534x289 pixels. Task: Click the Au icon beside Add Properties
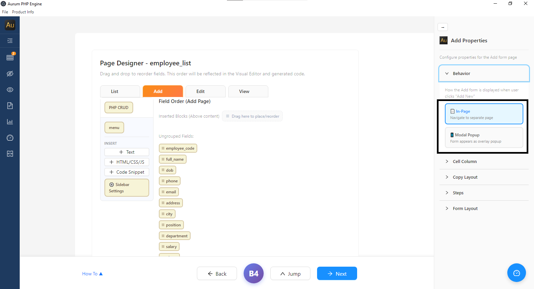[444, 40]
